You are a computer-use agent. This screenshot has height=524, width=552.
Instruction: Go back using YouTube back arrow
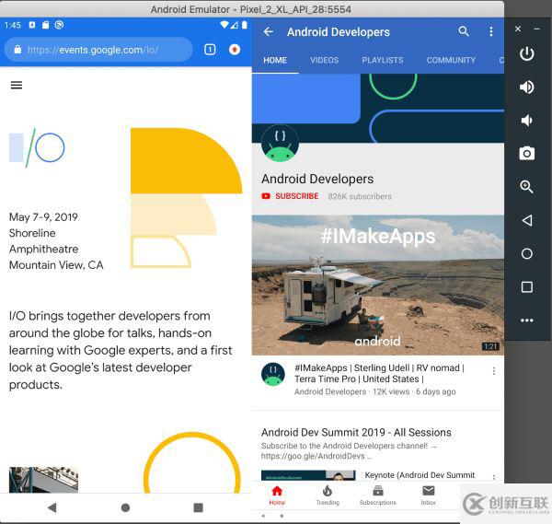point(269,31)
